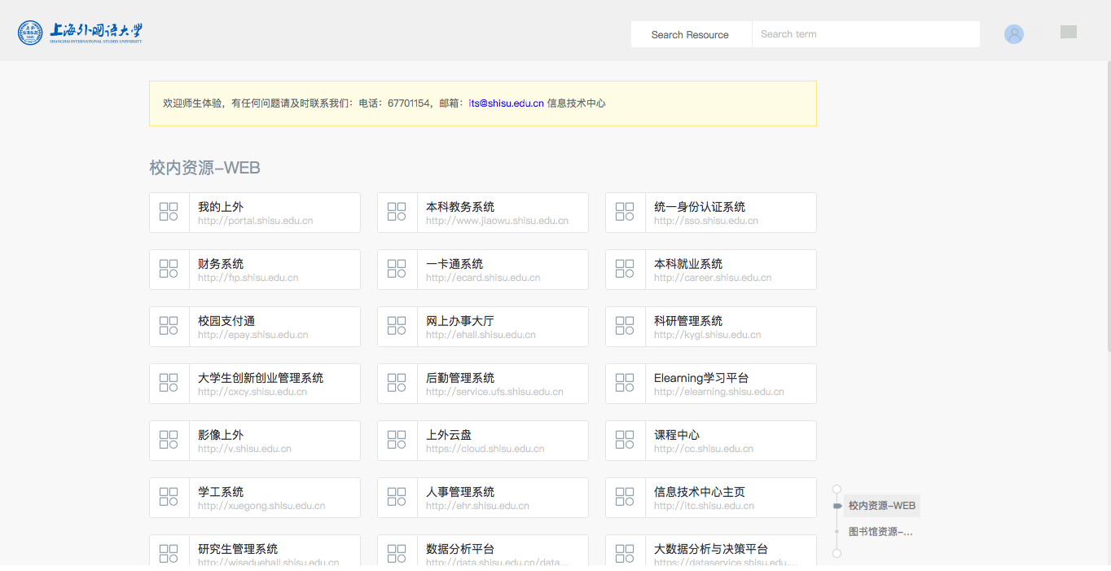Click the top circle marker on navigation timeline
This screenshot has width=1111, height=571.
tap(837, 489)
